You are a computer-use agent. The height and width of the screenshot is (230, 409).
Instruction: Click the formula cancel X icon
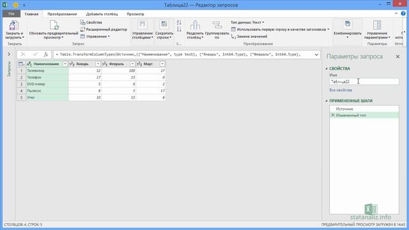pos(23,54)
